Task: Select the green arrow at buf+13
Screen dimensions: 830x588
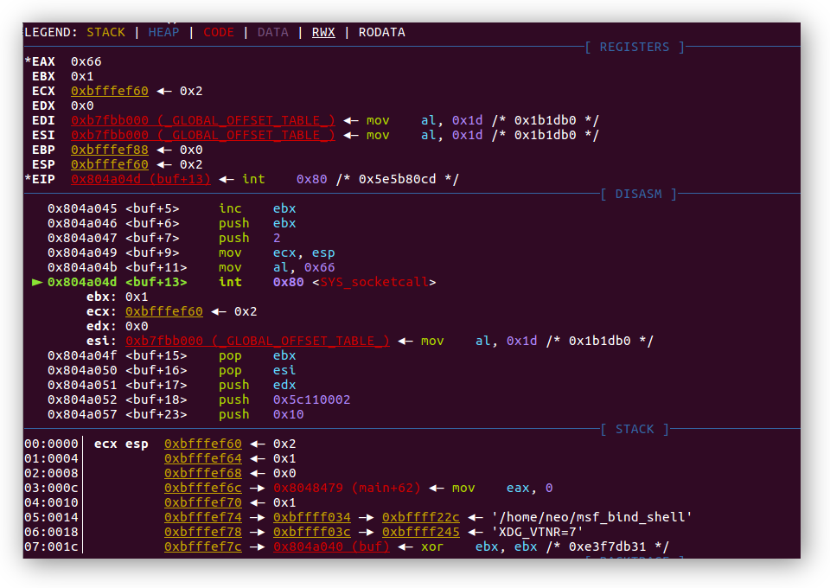Action: (x=38, y=282)
